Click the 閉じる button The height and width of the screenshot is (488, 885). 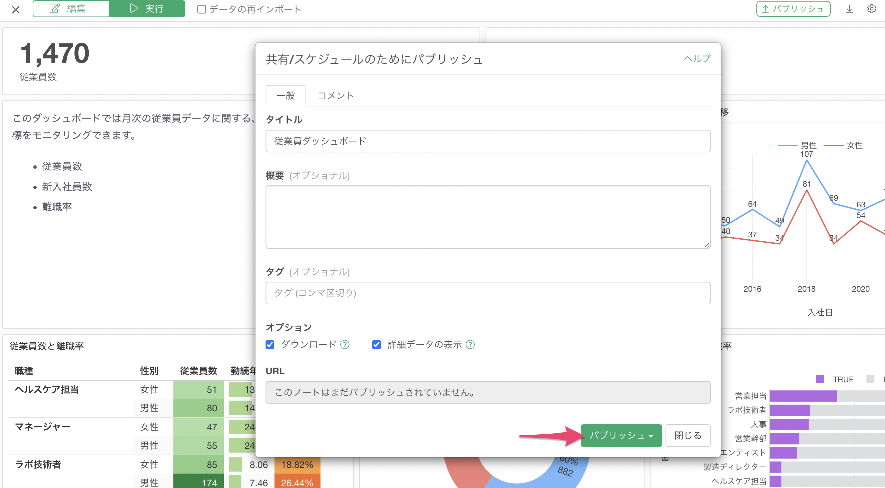[688, 435]
